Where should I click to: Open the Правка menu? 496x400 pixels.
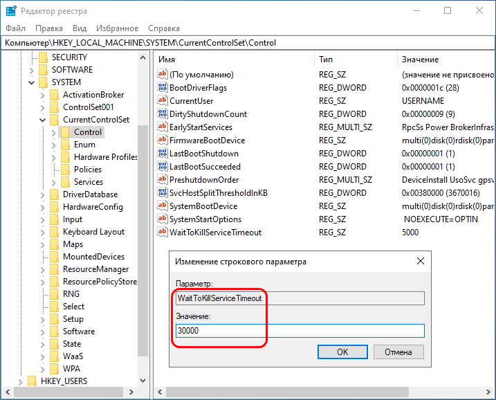(x=49, y=28)
